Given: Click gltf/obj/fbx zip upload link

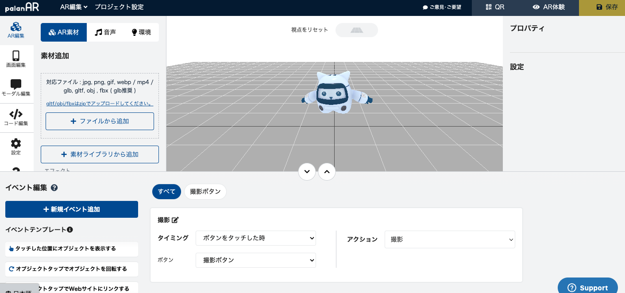Looking at the screenshot, I should (x=100, y=104).
